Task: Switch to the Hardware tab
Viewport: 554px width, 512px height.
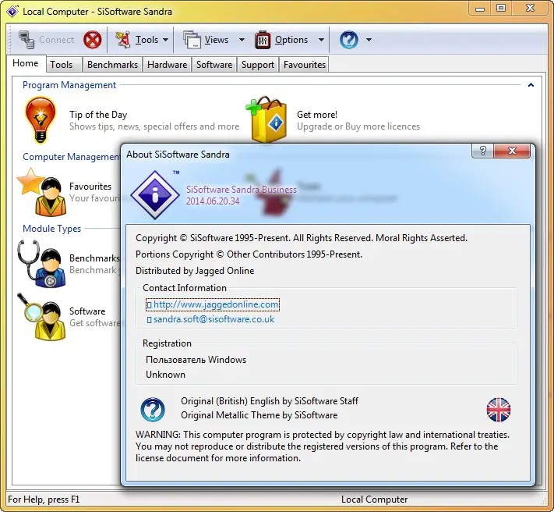Action: pyautogui.click(x=167, y=65)
